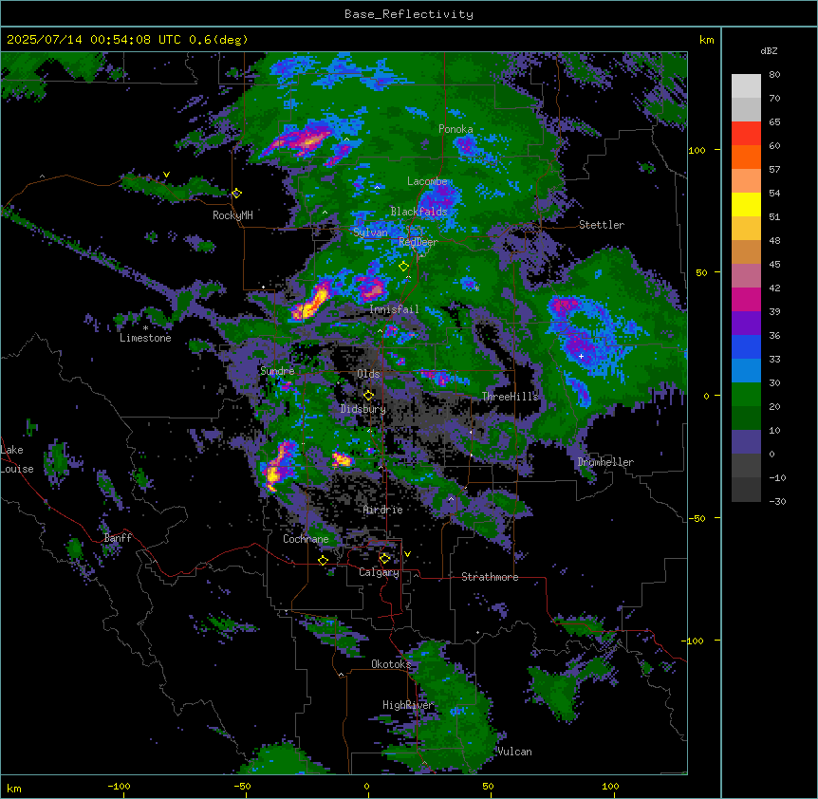818x799 pixels.
Task: Click the ThreeHills city label
Action: pyautogui.click(x=511, y=397)
